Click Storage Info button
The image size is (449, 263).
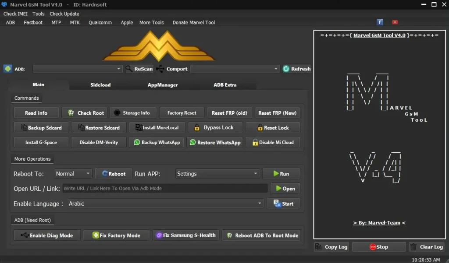point(133,113)
